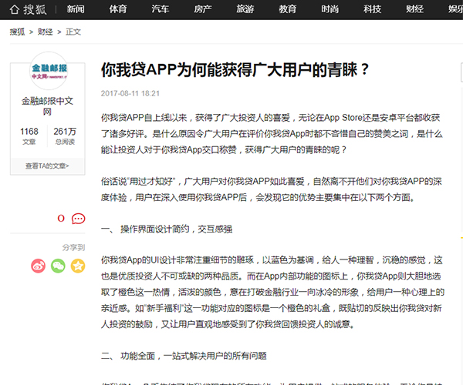463x385 pixels.
Task: Open the 搜狐 logo link in header
Action: coord(35,9)
